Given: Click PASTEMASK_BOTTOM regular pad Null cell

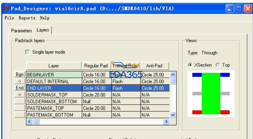Looking at the screenshot, I should click(x=97, y=115).
